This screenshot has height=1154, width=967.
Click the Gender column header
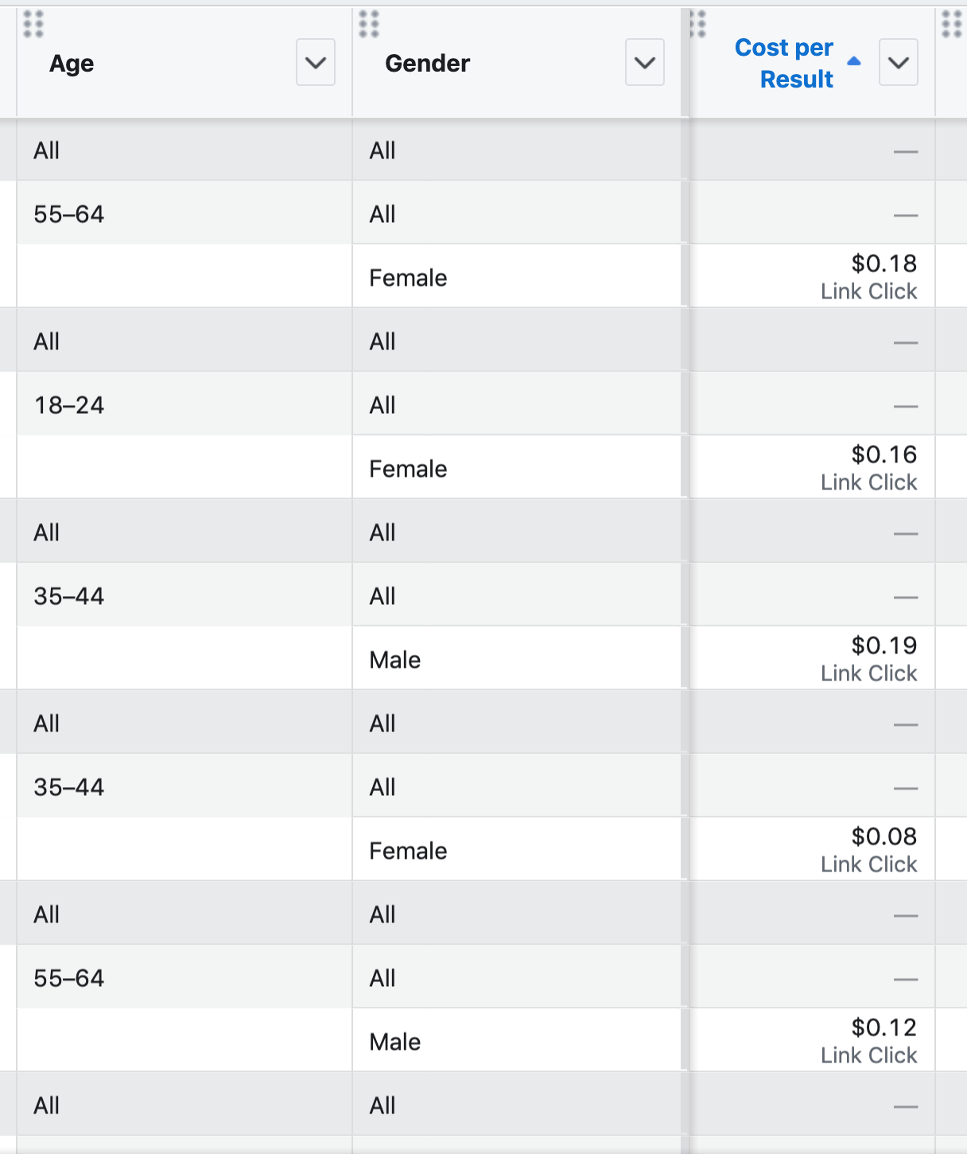pyautogui.click(x=428, y=64)
